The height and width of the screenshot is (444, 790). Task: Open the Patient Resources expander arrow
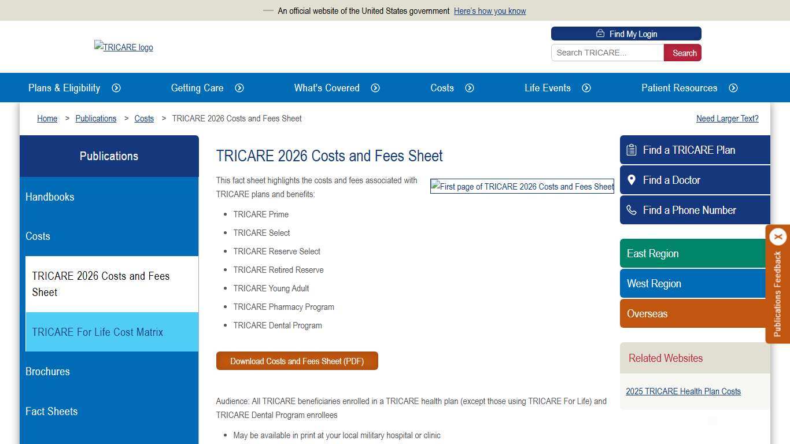pos(733,88)
